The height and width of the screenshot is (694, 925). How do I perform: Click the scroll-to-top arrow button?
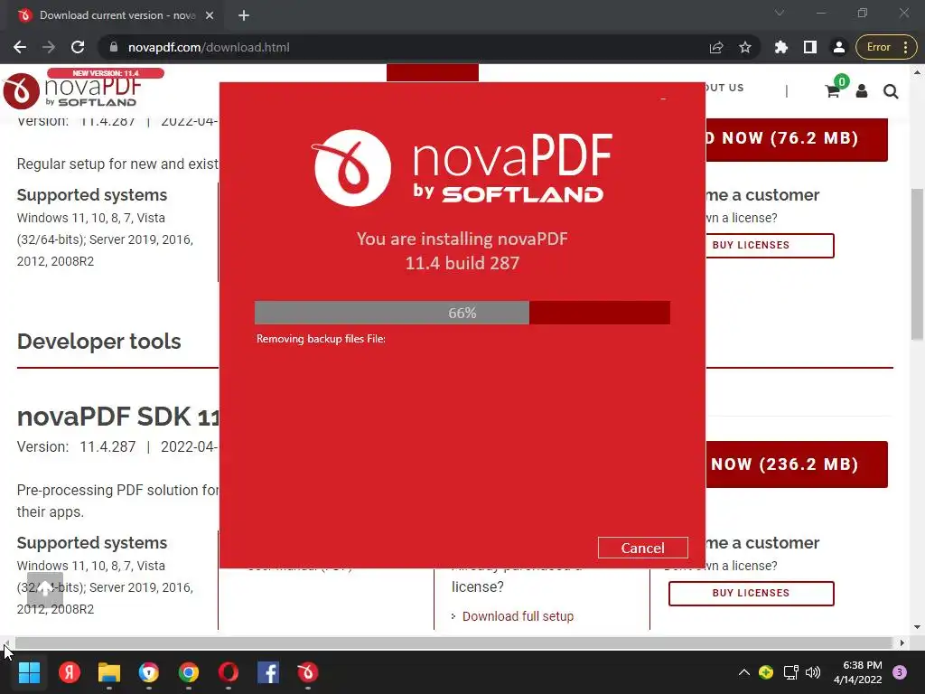[x=45, y=589]
